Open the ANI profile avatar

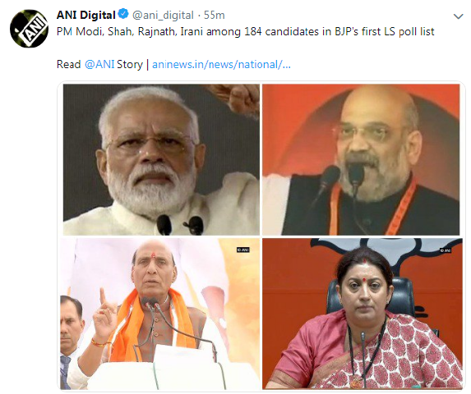29,29
